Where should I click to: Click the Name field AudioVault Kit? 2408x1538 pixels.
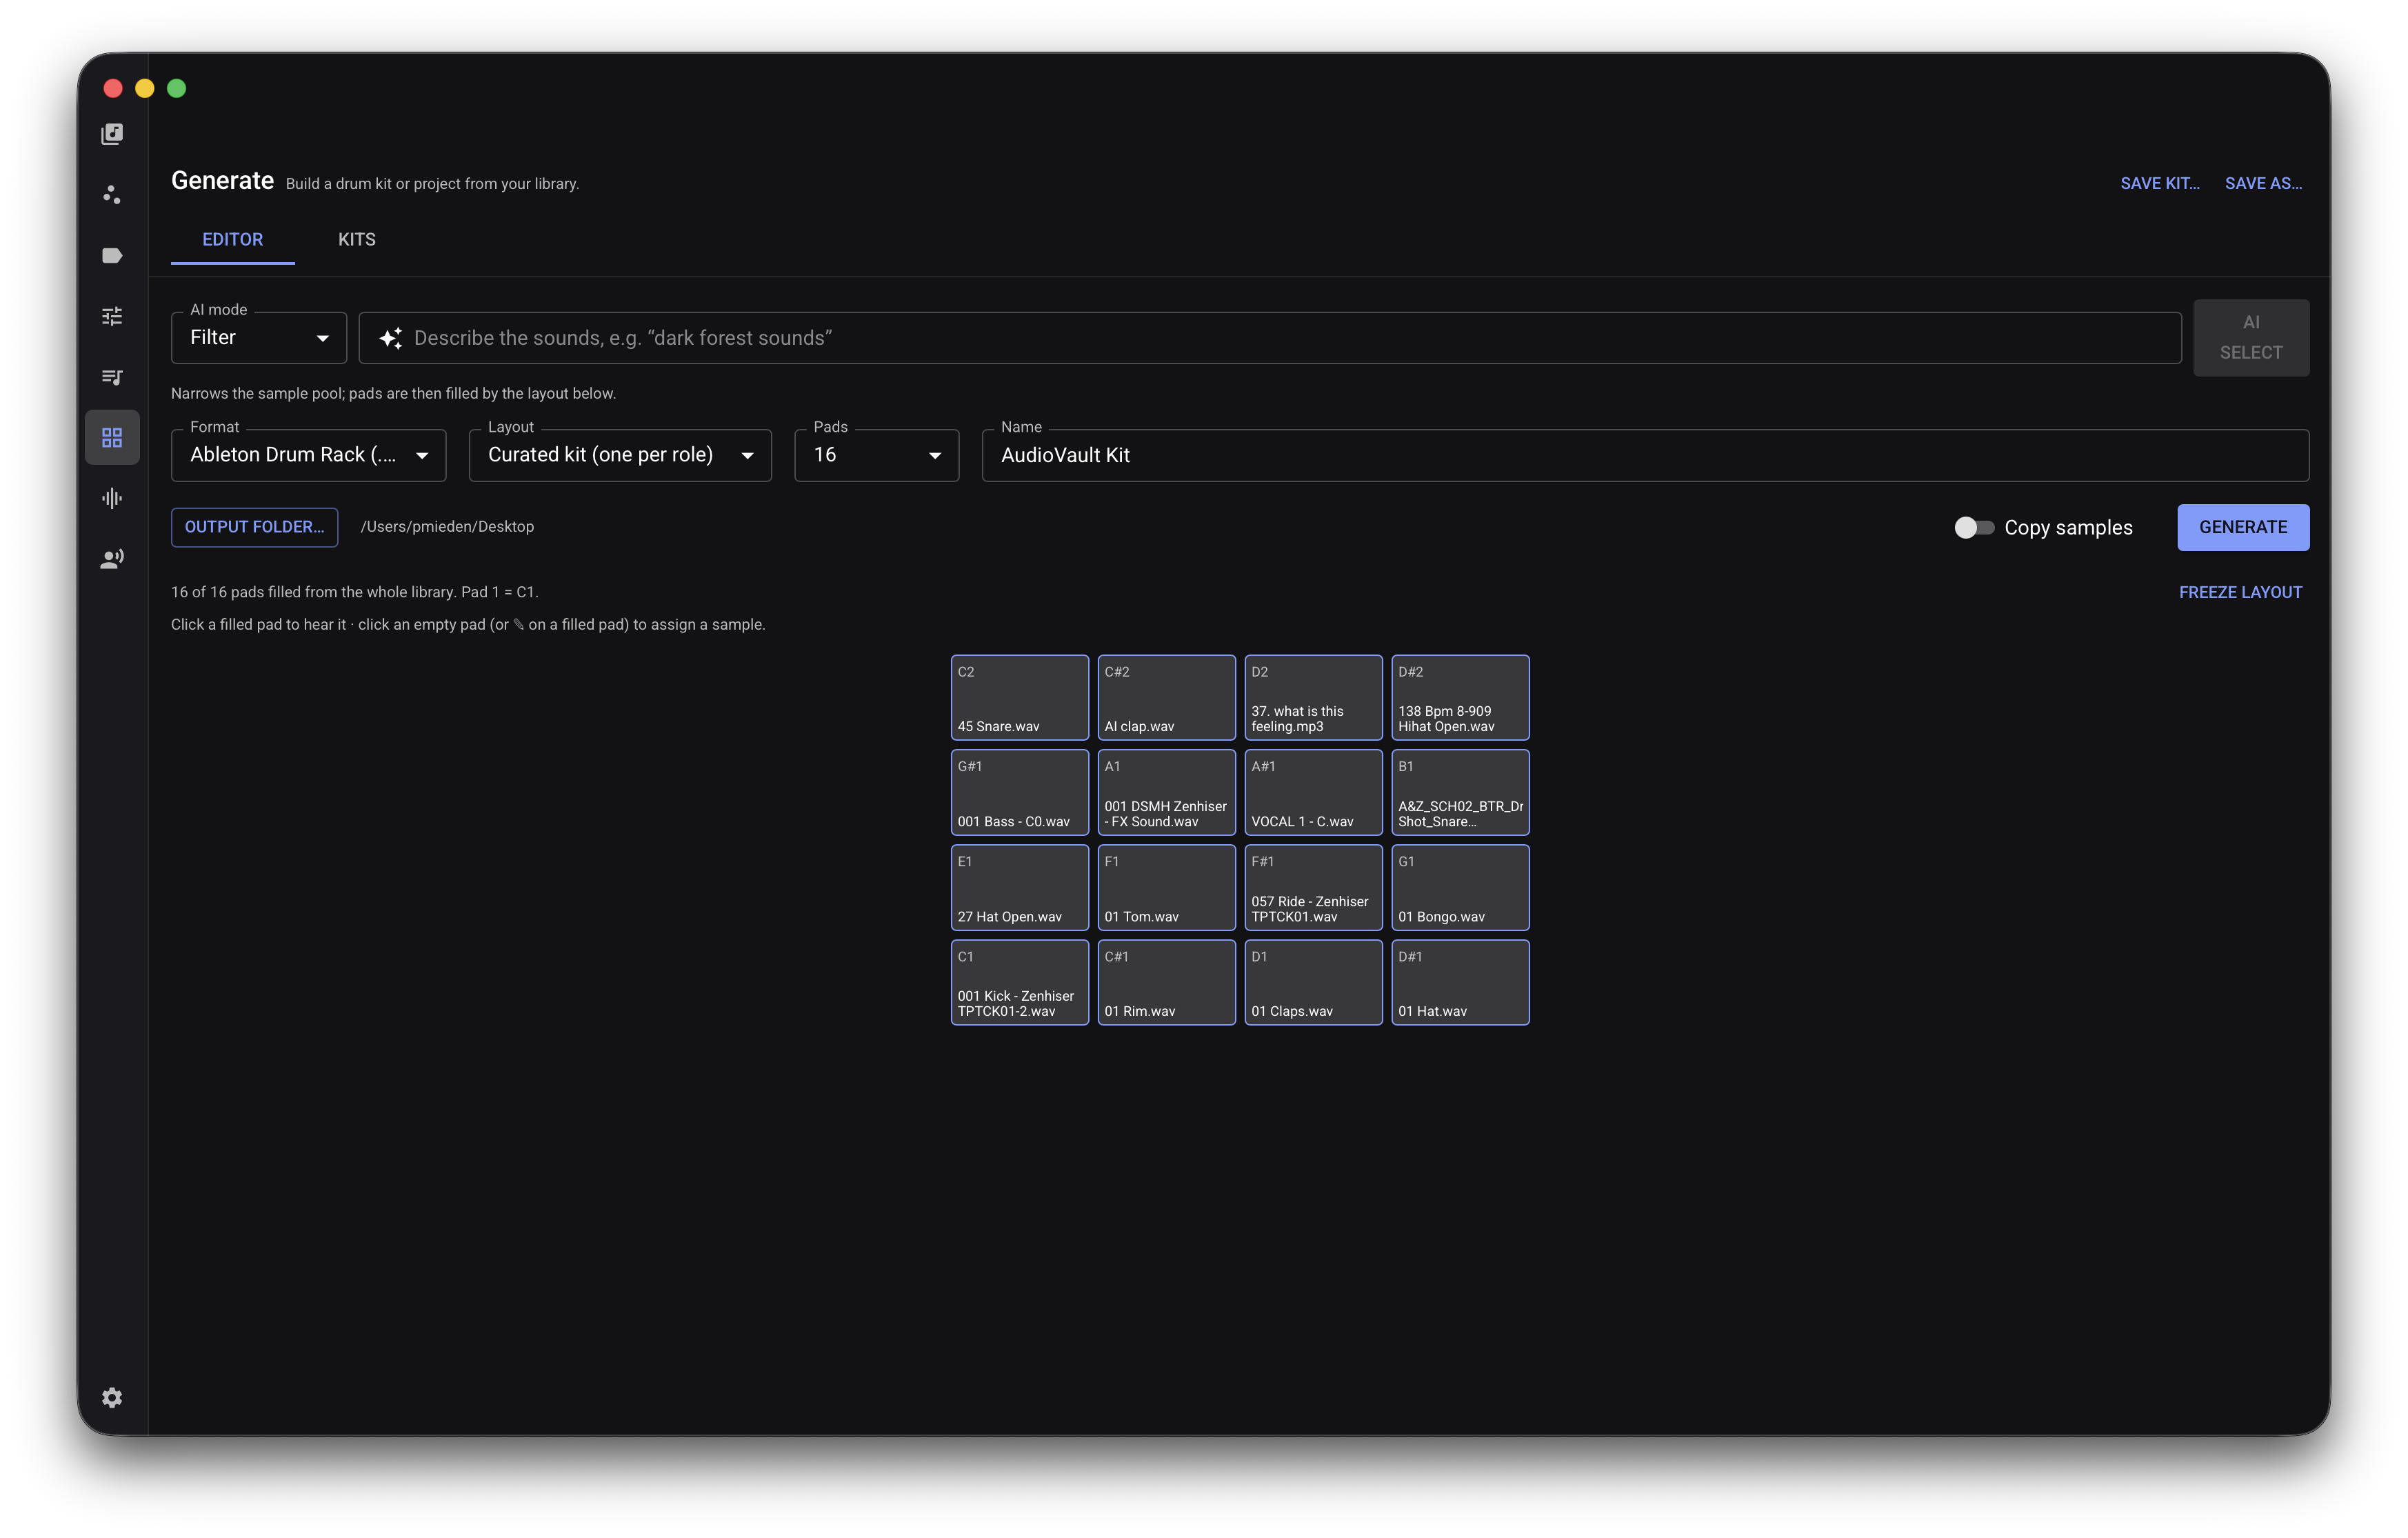click(1645, 455)
